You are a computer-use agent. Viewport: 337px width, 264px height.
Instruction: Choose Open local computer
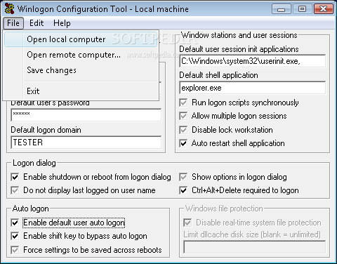pos(81,39)
